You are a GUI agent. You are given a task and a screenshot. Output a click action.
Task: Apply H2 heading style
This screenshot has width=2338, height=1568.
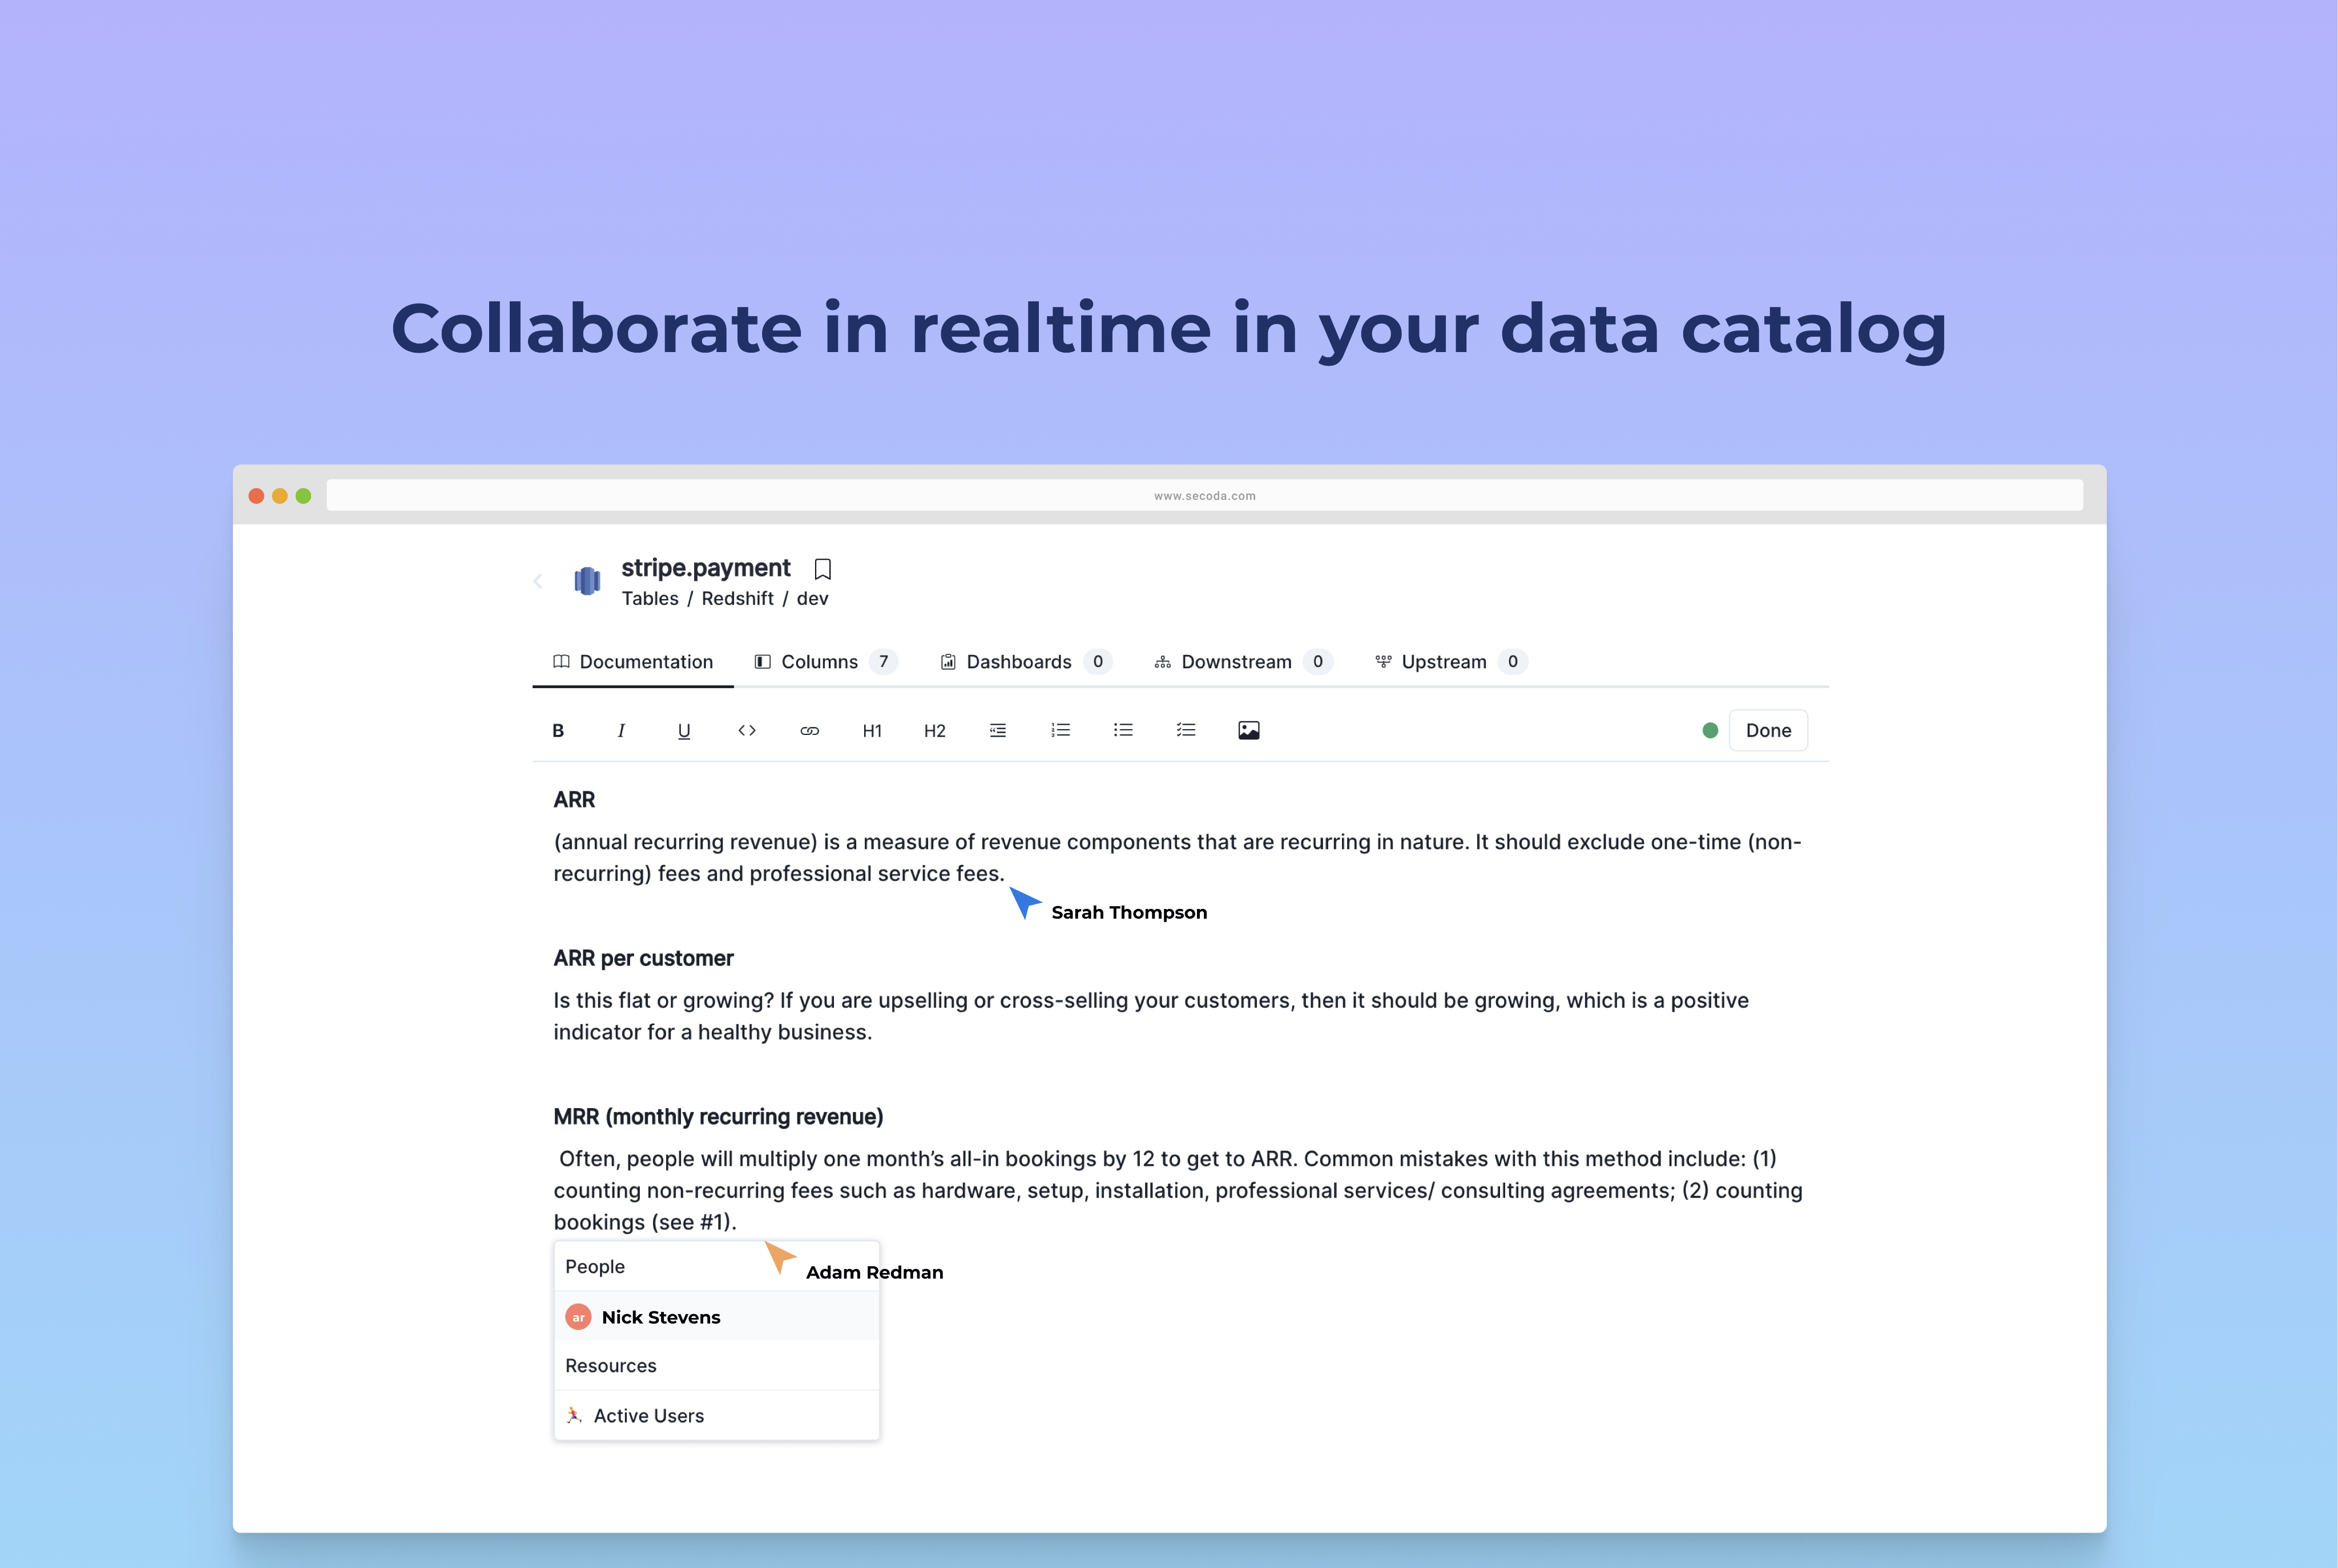pos(934,731)
